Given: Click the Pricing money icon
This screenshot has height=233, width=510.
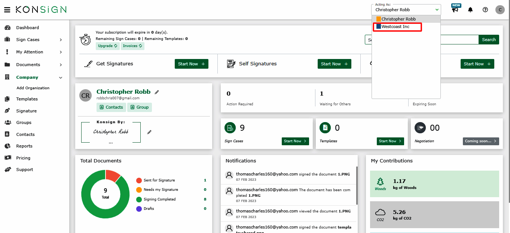Looking at the screenshot, I should tap(7, 158).
